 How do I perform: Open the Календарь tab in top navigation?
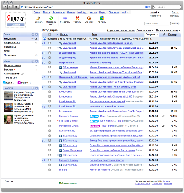pyautogui.click(x=58, y=12)
